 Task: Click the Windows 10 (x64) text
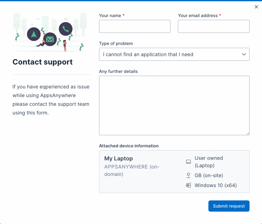click(x=216, y=186)
